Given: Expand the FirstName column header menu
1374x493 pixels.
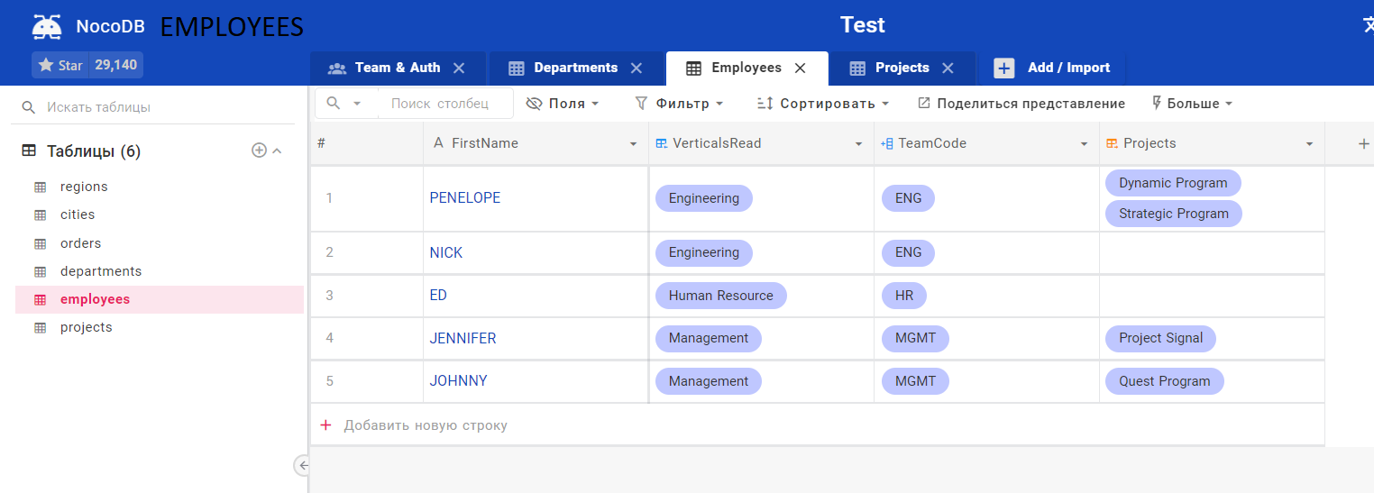Looking at the screenshot, I should point(633,144).
